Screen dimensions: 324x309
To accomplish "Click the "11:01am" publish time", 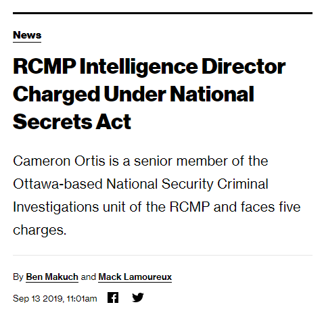I will (82, 299).
